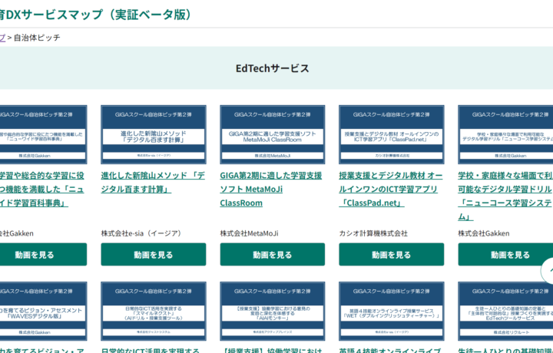Open スマイルネクスト pitch thumbnail
The width and height of the screenshot is (553, 353).
tap(154, 311)
